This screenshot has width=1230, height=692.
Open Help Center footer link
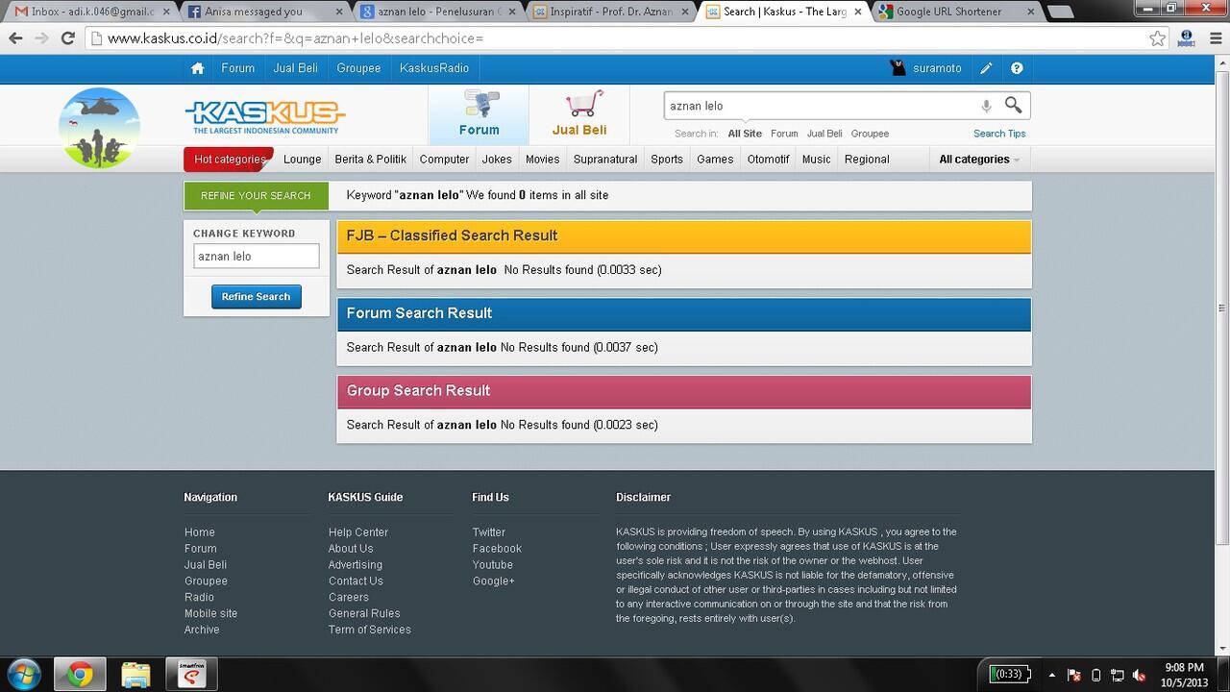[x=358, y=532]
